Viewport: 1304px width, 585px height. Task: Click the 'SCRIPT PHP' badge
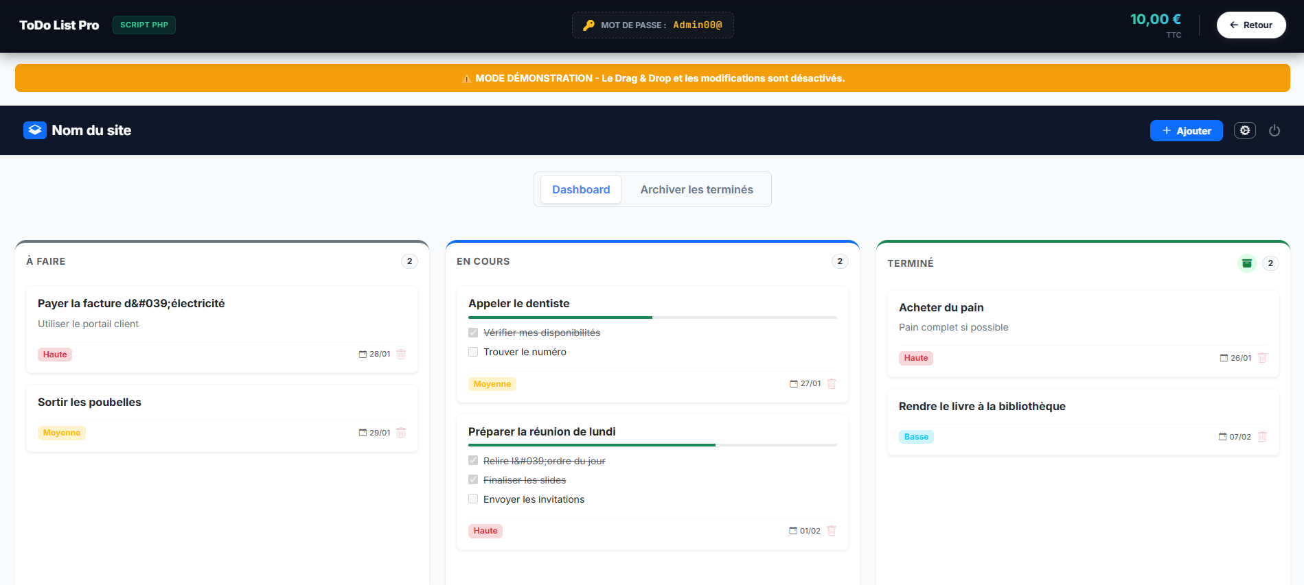point(144,25)
